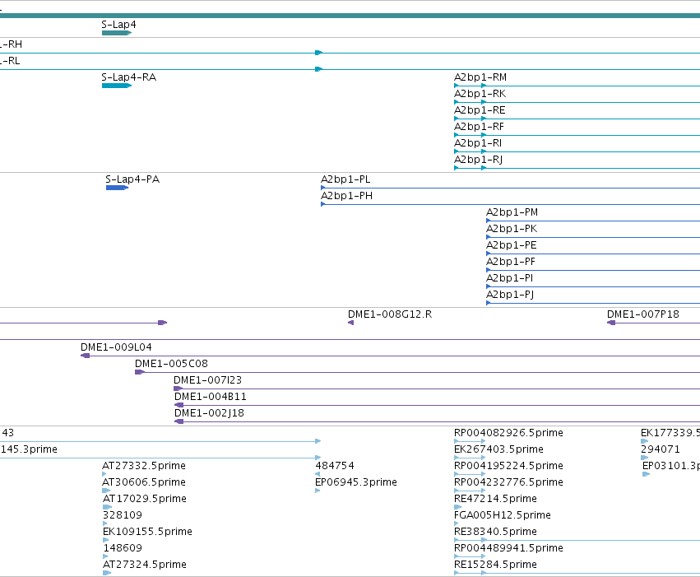Select the RE38340.5prime EST label
Image resolution: width=700 pixels, height=577 pixels.
pos(495,532)
